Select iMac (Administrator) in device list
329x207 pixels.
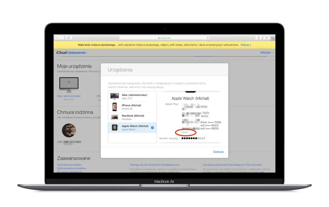pos(132,97)
